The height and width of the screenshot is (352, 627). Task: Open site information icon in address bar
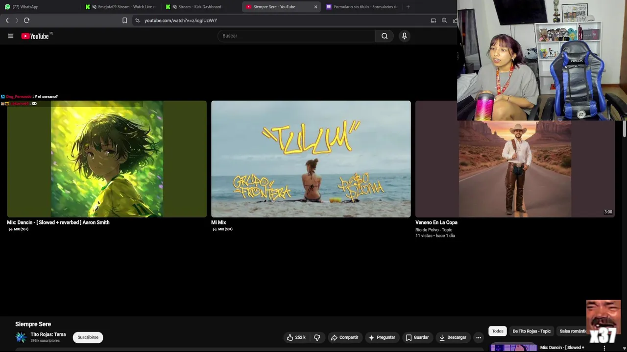[137, 21]
